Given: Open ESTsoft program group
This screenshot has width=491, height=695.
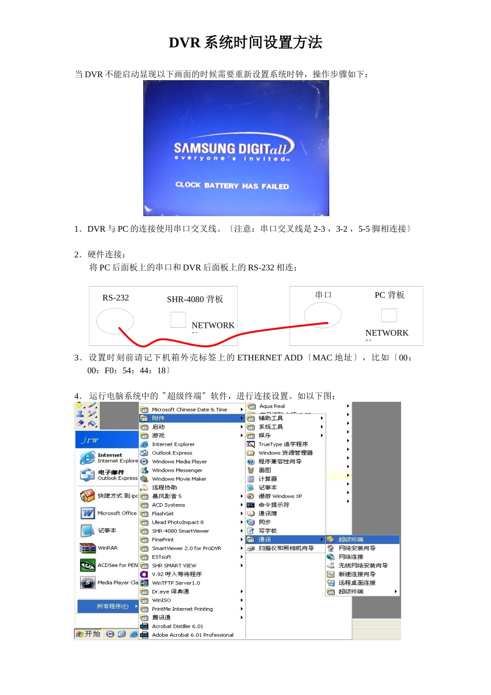Looking at the screenshot, I should tap(192, 557).
